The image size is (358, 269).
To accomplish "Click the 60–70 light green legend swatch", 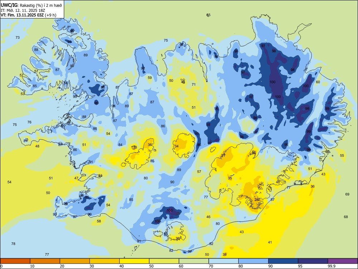I will point(194,261).
